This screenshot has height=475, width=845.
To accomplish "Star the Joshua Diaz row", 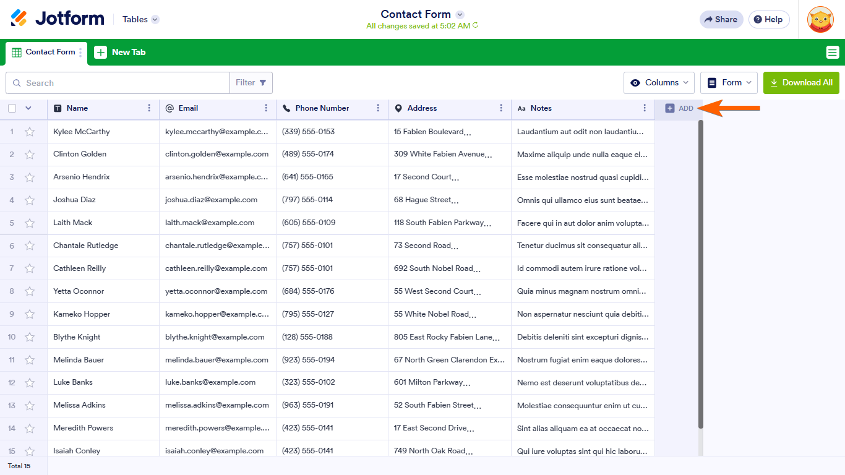I will [x=30, y=200].
